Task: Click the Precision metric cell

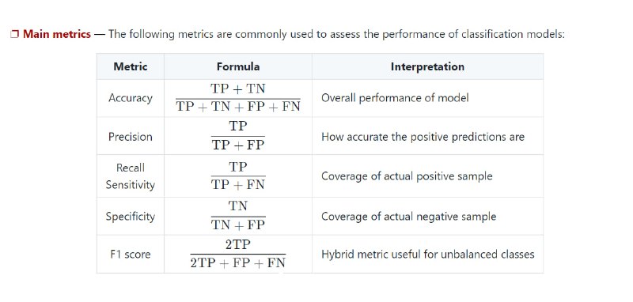Action: [131, 137]
